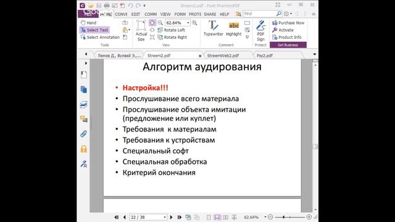Open the Digital Signatures panel icon
Screen dimensions: 395x222
click(84, 163)
